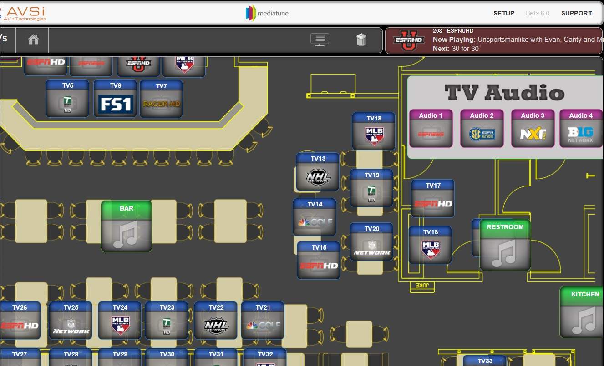Click the '208 - ESPNUHD' channel text
604x366 pixels.
pos(453,31)
